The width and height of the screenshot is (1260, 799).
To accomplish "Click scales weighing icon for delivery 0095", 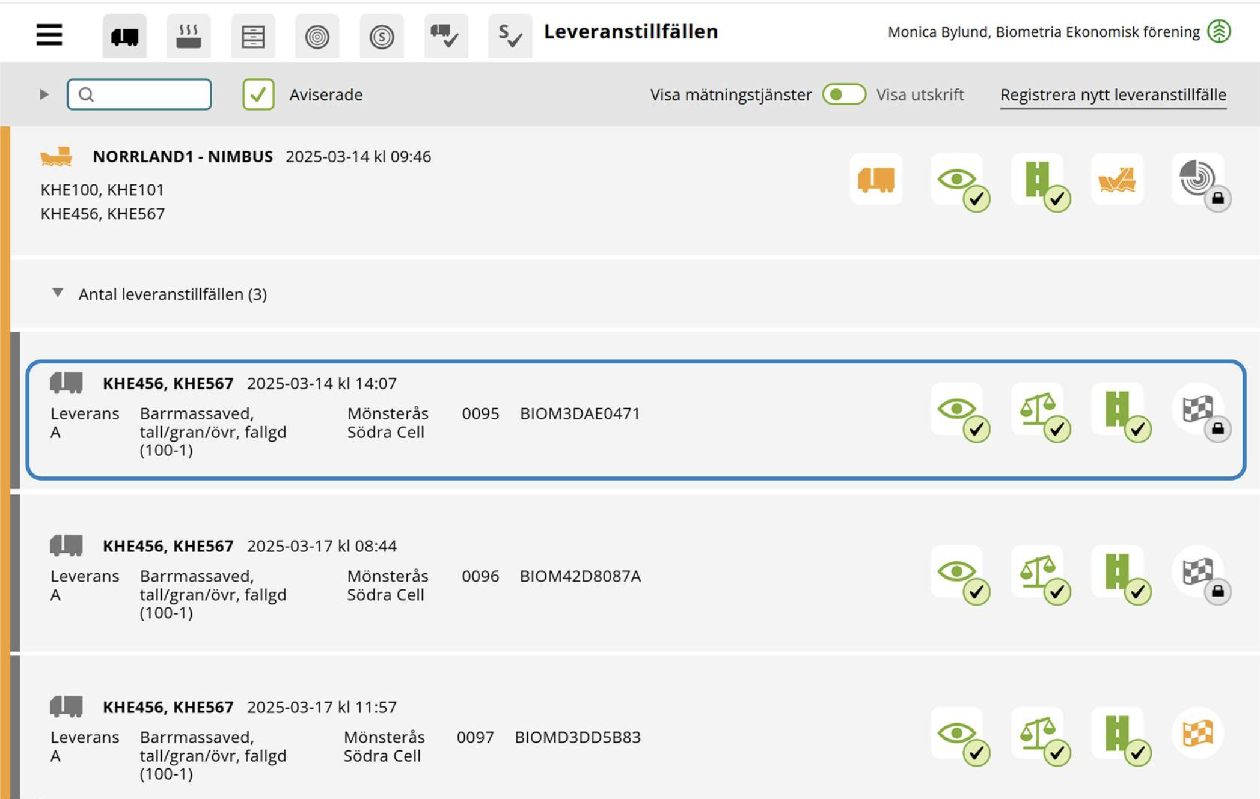I will (x=1040, y=412).
